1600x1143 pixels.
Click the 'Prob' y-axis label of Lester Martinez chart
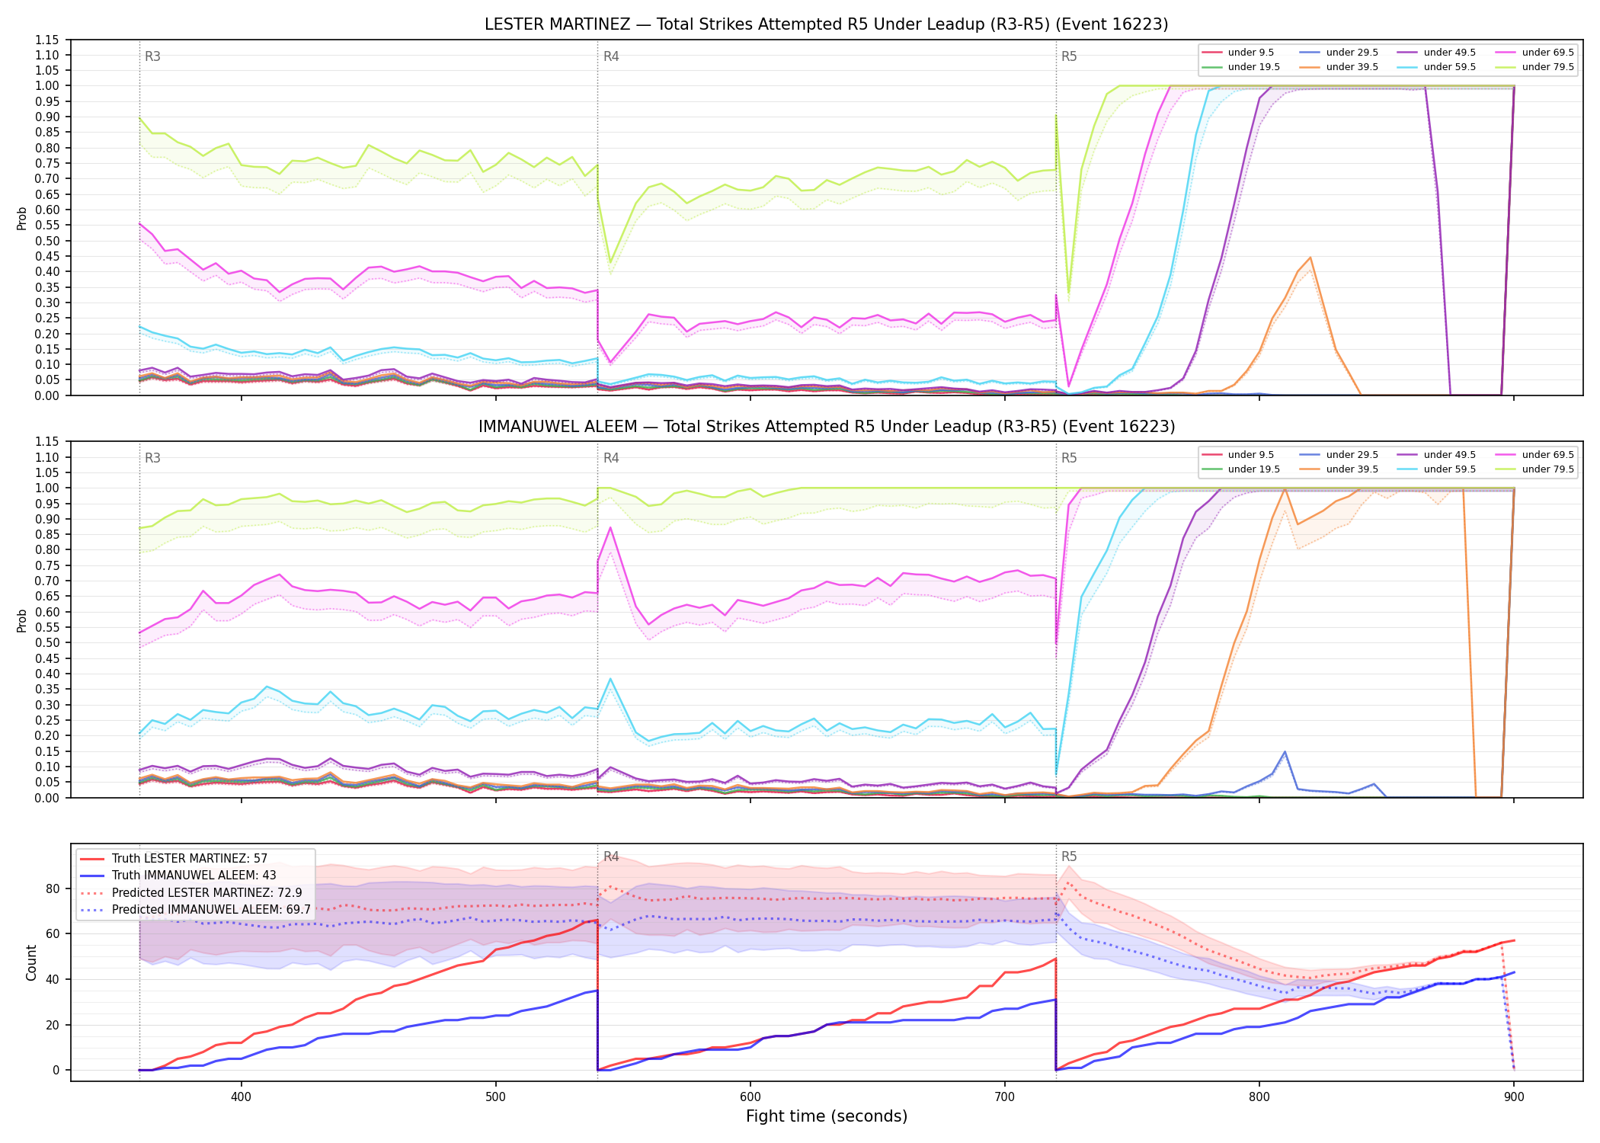pos(22,219)
